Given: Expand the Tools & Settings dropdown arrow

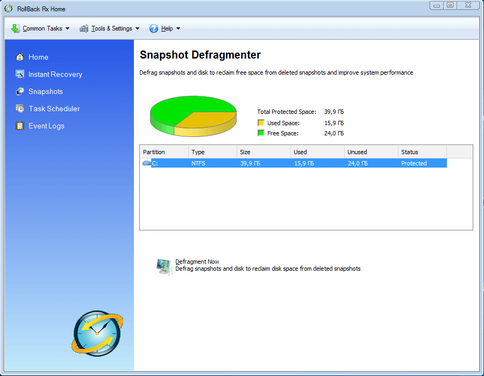Looking at the screenshot, I should 137,28.
